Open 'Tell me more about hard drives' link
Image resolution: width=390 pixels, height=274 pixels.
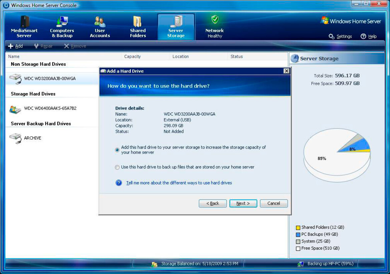[x=179, y=183]
